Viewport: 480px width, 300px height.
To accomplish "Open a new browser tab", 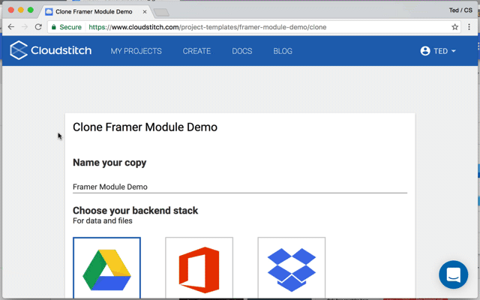I will point(161,12).
